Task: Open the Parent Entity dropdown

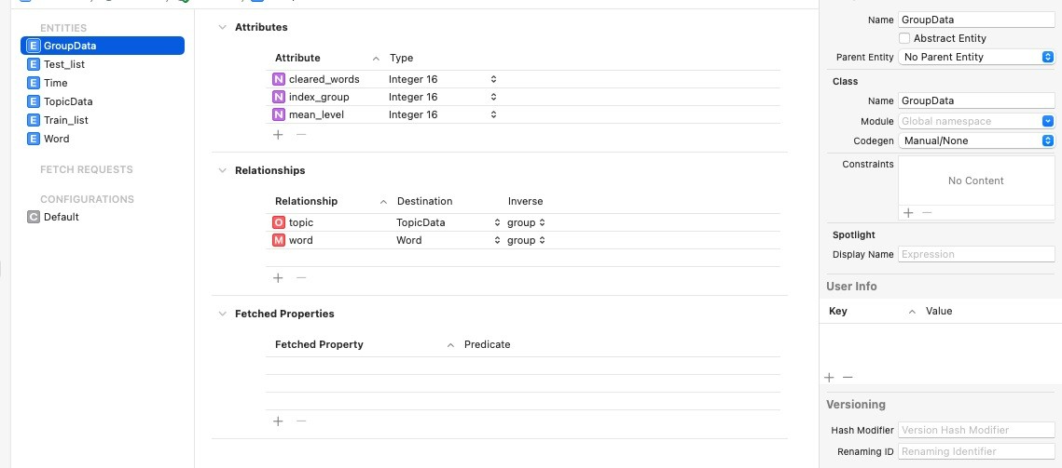Action: [976, 57]
